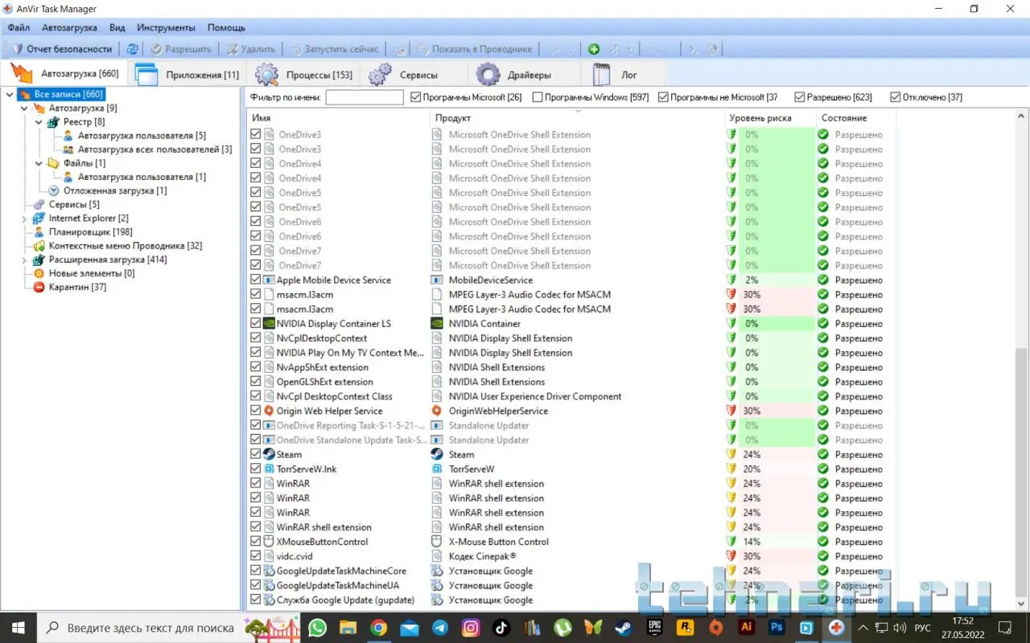Screen dimensions: 1030x643
Task: Click the Фильтр по имени input field
Action: click(x=365, y=97)
